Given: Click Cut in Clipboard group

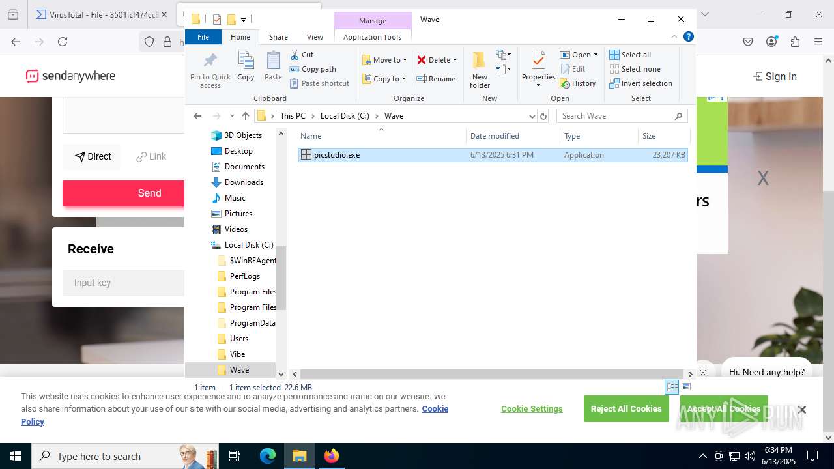Looking at the screenshot, I should click(x=302, y=55).
